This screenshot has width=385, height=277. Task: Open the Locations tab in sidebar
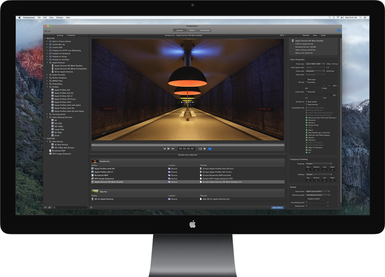tap(71, 35)
